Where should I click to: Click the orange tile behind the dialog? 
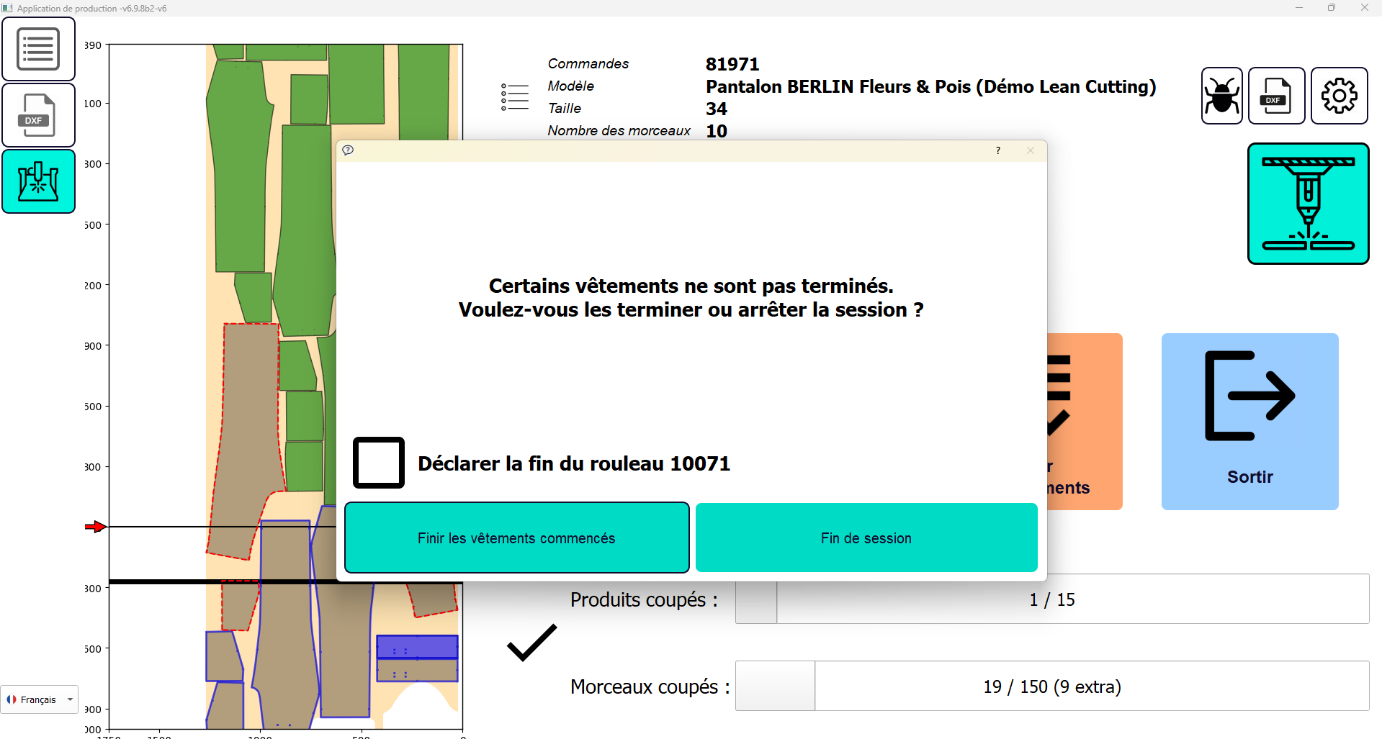pyautogui.click(x=1085, y=422)
